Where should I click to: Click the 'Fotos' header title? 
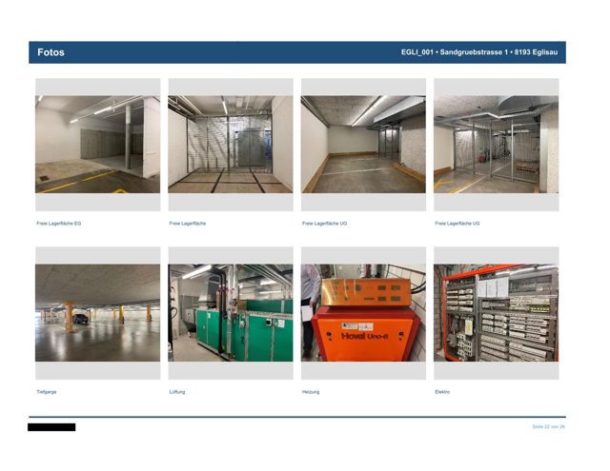click(x=51, y=52)
